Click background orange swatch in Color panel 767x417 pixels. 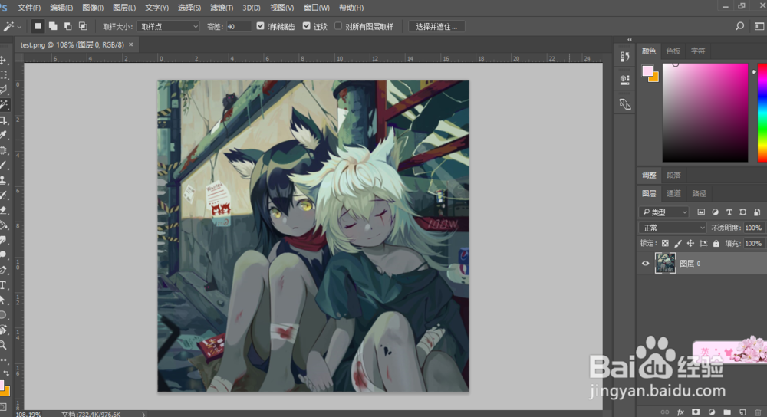point(655,77)
